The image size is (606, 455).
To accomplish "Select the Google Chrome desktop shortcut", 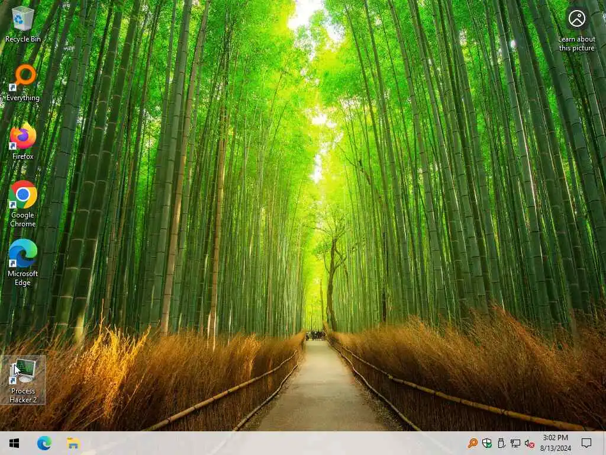I will (23, 204).
